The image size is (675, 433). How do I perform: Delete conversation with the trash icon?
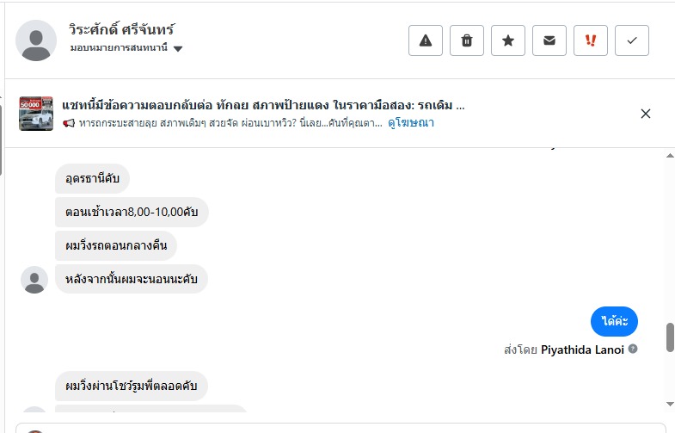(467, 40)
